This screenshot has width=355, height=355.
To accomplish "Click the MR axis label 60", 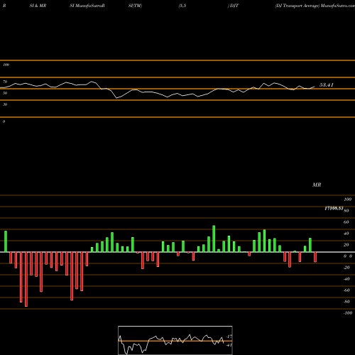I will point(346,222).
